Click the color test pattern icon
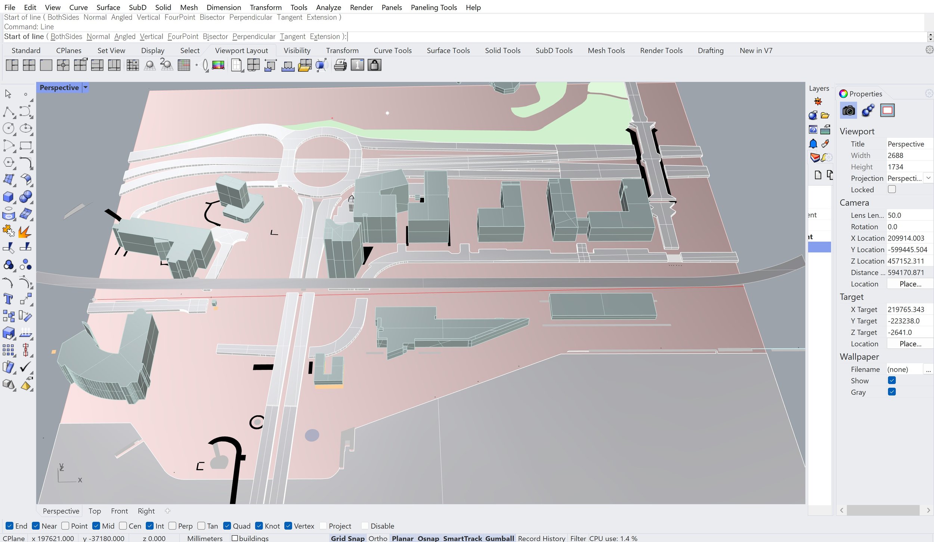Image resolution: width=934 pixels, height=542 pixels. (x=218, y=65)
